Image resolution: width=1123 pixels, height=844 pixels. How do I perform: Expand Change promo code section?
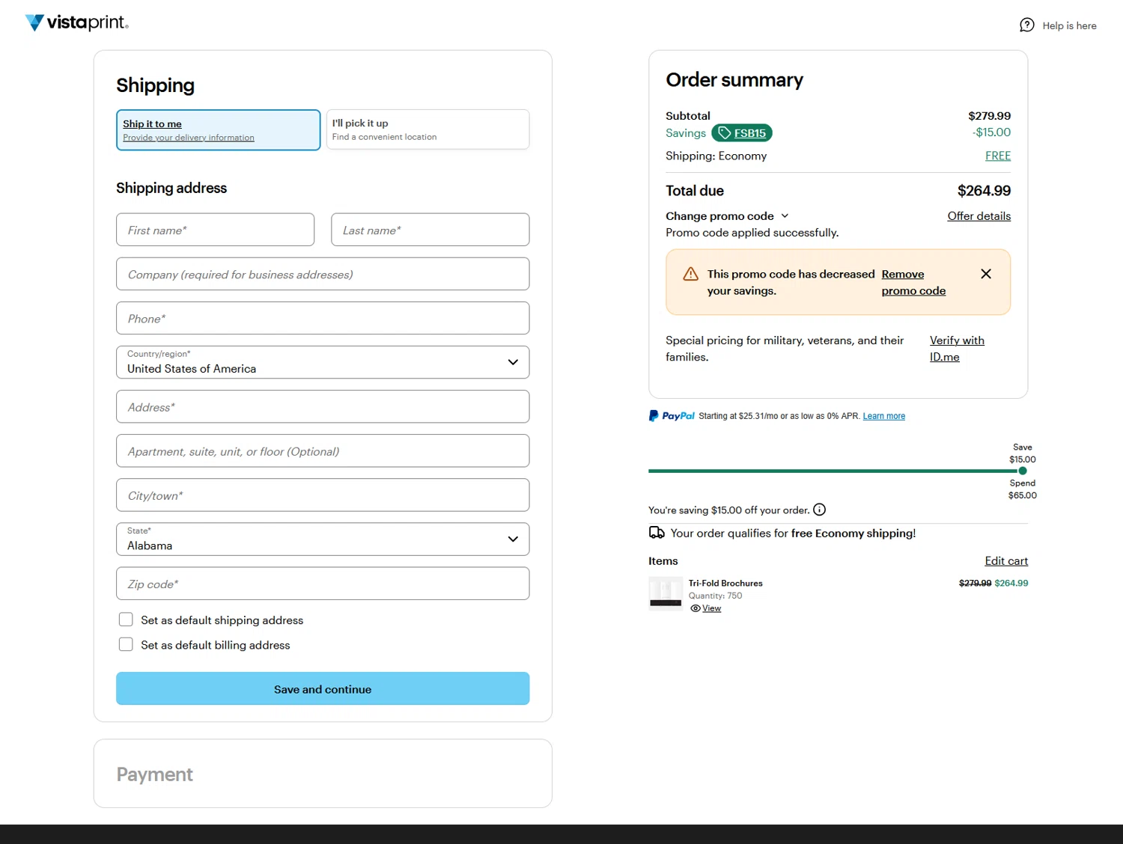727,216
